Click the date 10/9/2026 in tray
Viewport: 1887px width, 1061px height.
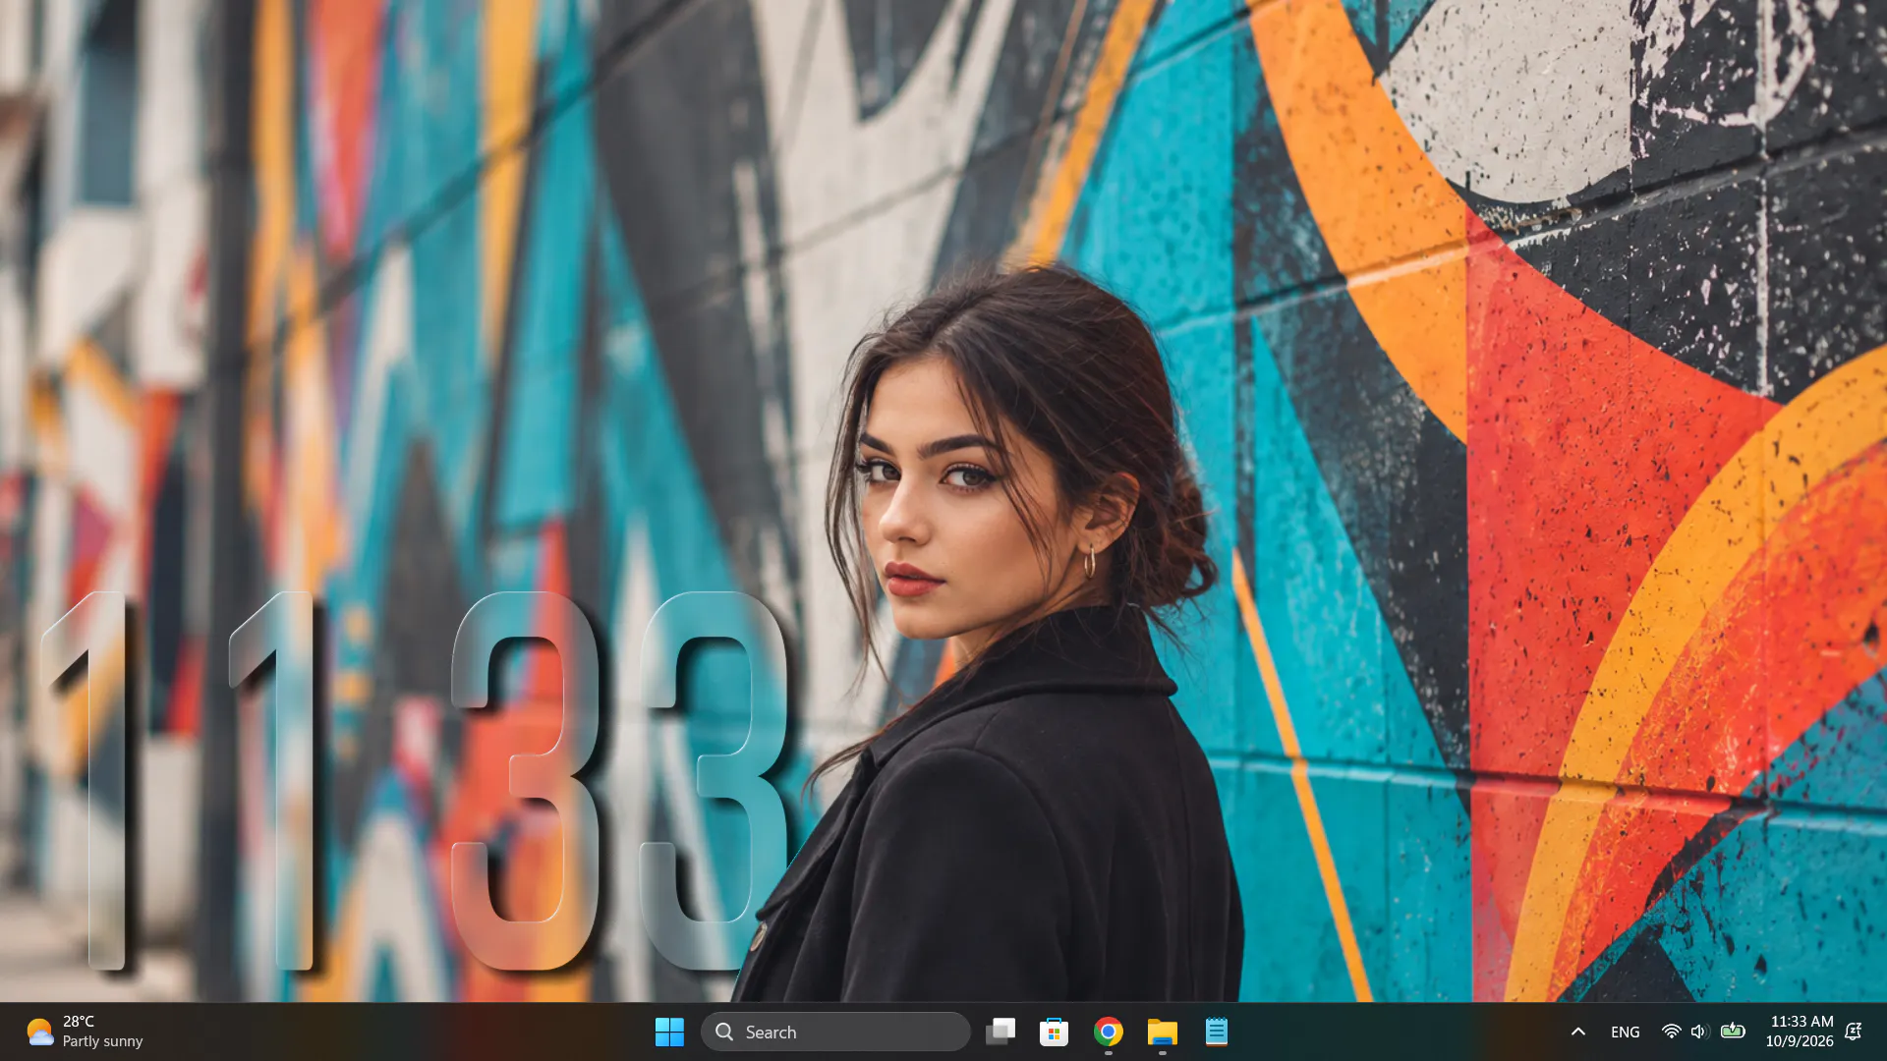[1800, 1041]
